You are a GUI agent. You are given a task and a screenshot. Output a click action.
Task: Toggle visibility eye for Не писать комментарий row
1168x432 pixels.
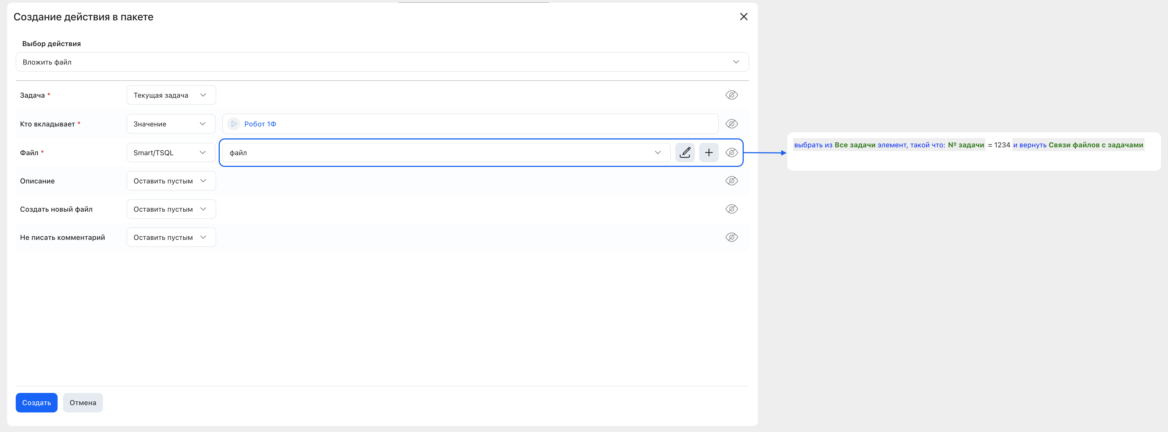click(731, 237)
